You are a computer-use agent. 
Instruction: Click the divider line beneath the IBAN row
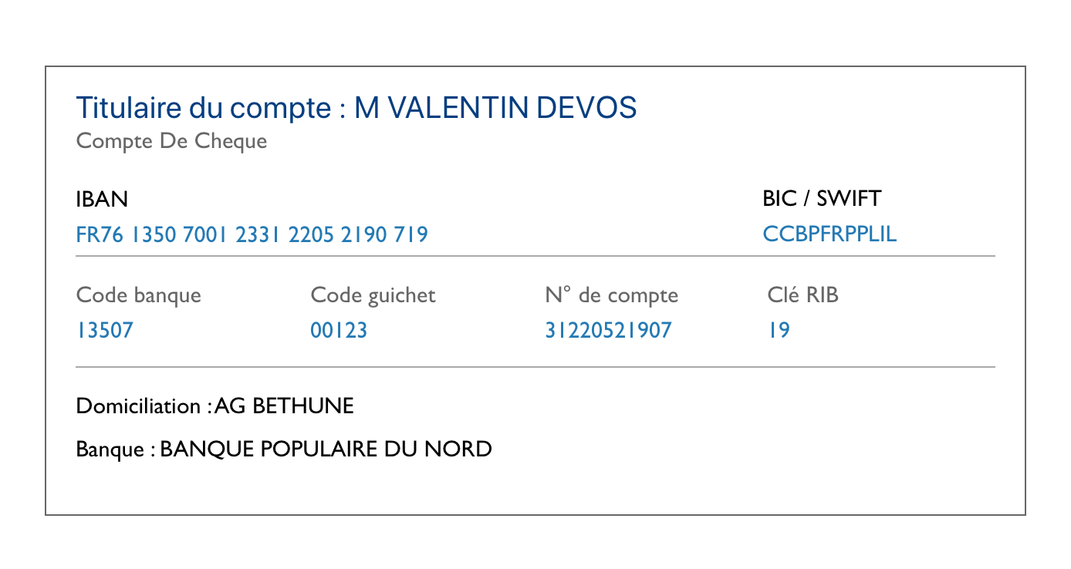[535, 256]
